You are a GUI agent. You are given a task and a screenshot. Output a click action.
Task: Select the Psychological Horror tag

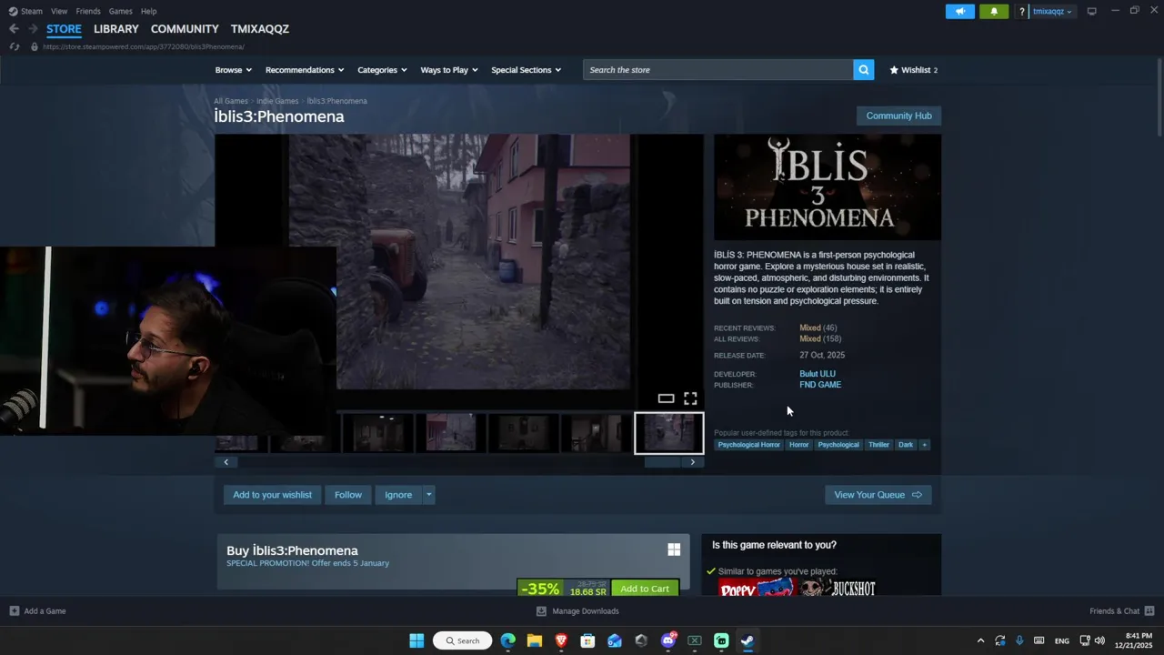click(748, 445)
